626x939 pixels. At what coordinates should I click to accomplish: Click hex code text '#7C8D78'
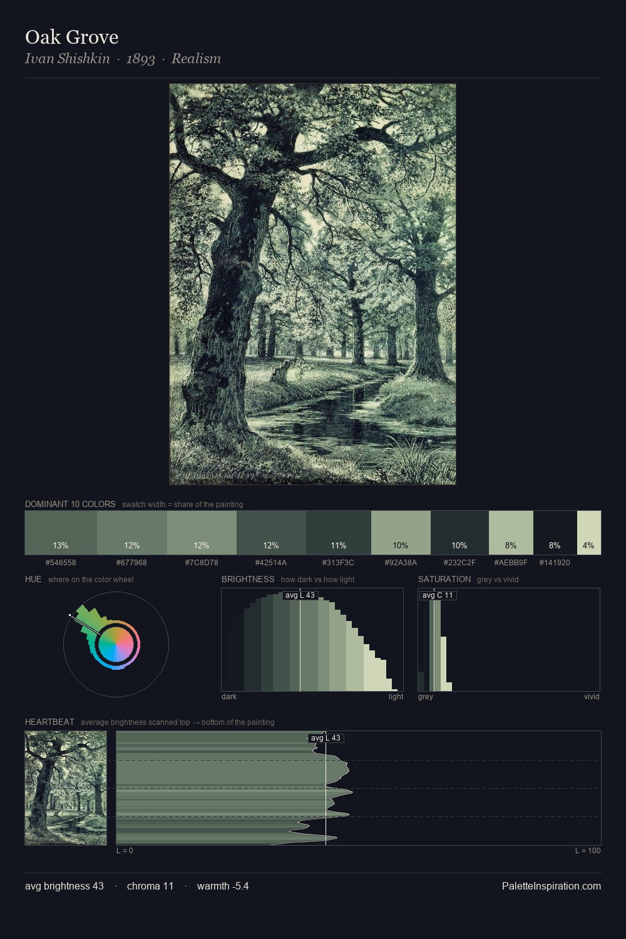pos(202,562)
